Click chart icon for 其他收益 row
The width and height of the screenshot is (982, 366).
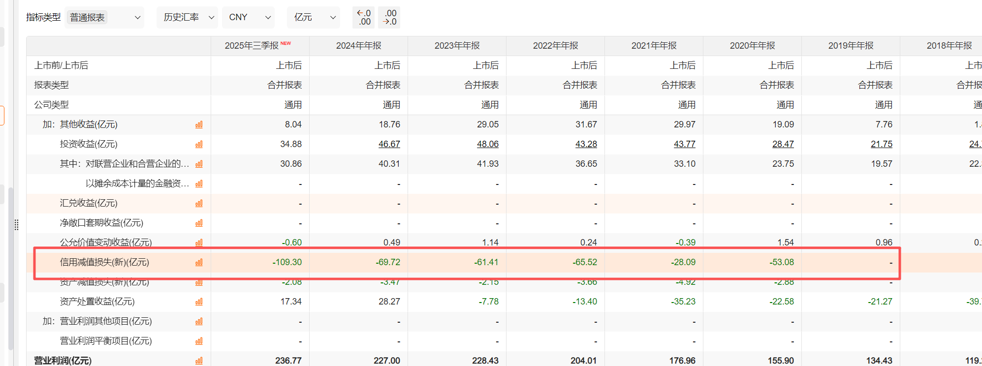coord(199,125)
